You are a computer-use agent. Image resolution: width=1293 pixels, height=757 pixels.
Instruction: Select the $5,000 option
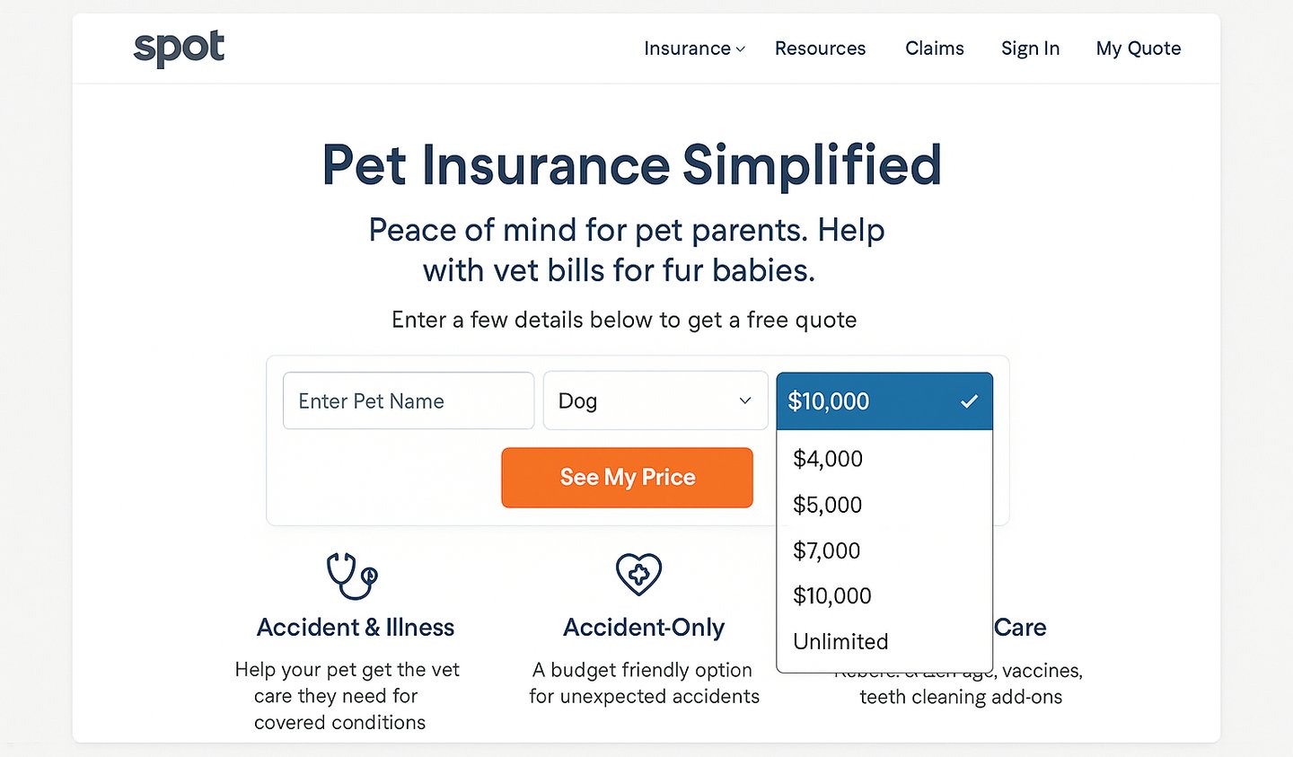[x=827, y=505]
